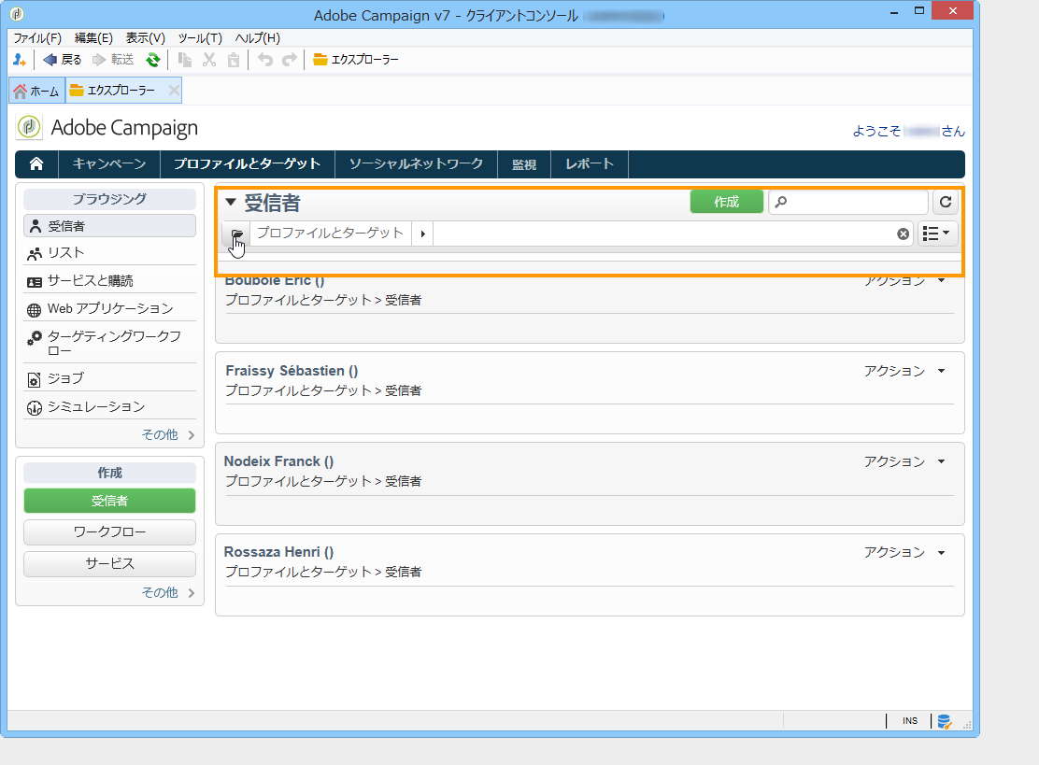Open アクション dropdown for Rossaza Henri
The width and height of the screenshot is (1039, 765).
pos(904,552)
